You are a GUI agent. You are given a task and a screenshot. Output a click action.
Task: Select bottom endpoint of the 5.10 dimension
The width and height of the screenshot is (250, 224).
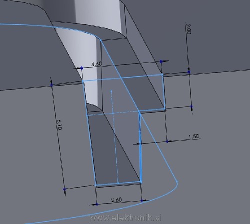[x=64, y=189]
